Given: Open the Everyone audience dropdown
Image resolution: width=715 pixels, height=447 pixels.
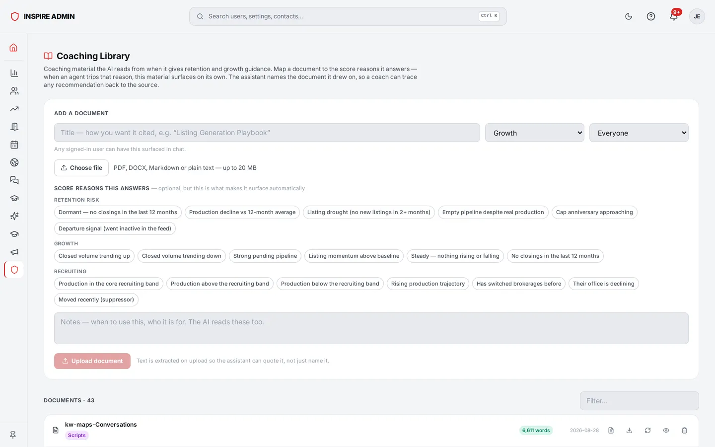Looking at the screenshot, I should pyautogui.click(x=639, y=133).
